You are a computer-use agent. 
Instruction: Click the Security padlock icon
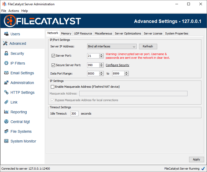point(6,53)
